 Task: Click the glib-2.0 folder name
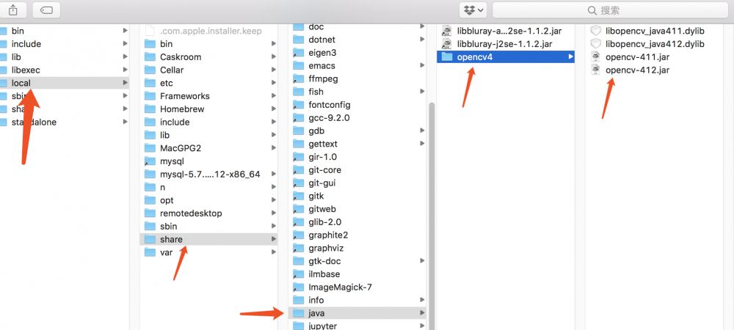point(324,222)
